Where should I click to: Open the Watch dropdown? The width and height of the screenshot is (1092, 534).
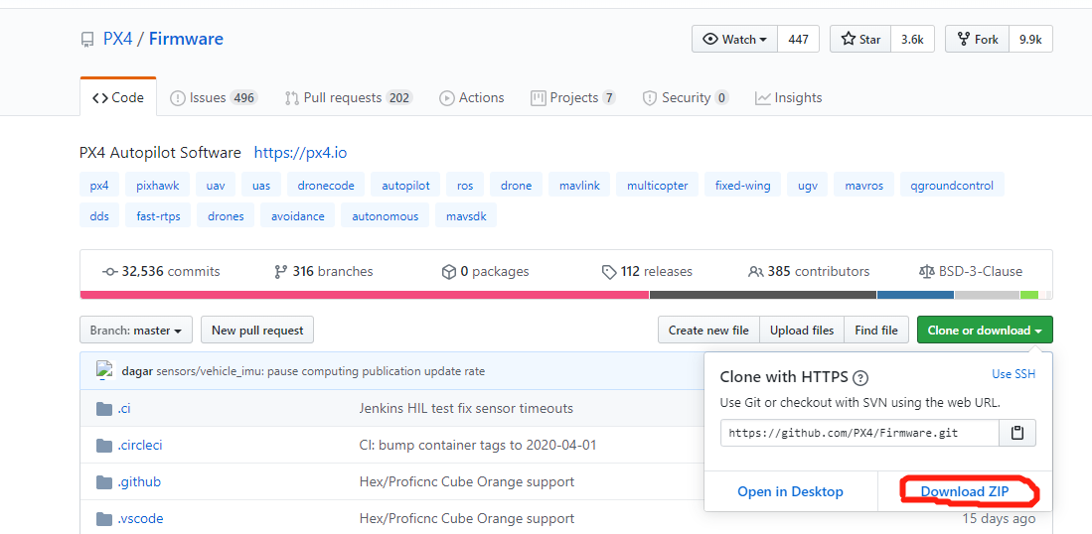[x=734, y=39]
